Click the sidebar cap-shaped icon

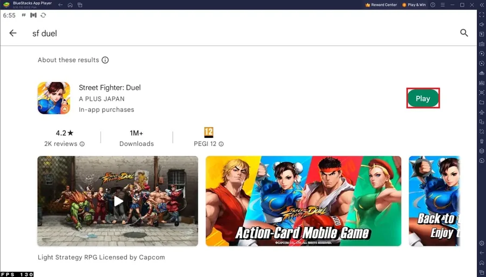(x=481, y=73)
